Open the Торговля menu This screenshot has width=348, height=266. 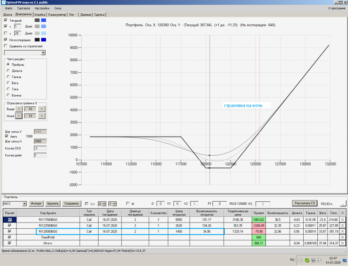[x=23, y=8]
